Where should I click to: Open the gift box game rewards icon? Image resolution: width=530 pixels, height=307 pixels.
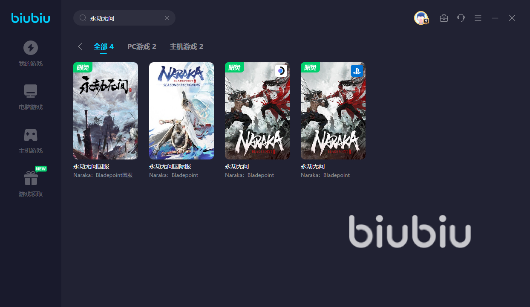point(30,178)
